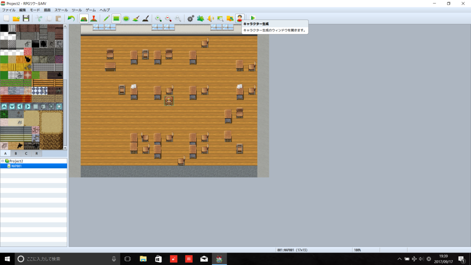471x265 pixels.
Task: Pick the green hexagon pattern tile
Action: point(4,114)
